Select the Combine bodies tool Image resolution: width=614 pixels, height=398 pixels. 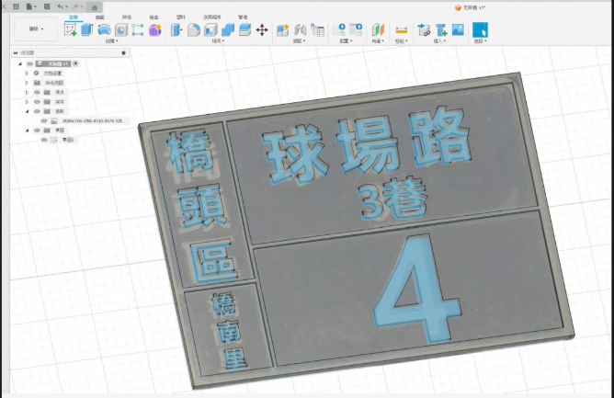tap(228, 29)
